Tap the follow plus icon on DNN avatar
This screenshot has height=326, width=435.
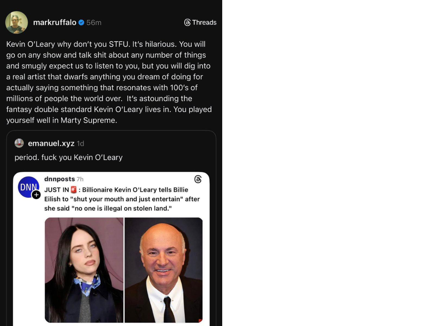click(36, 195)
